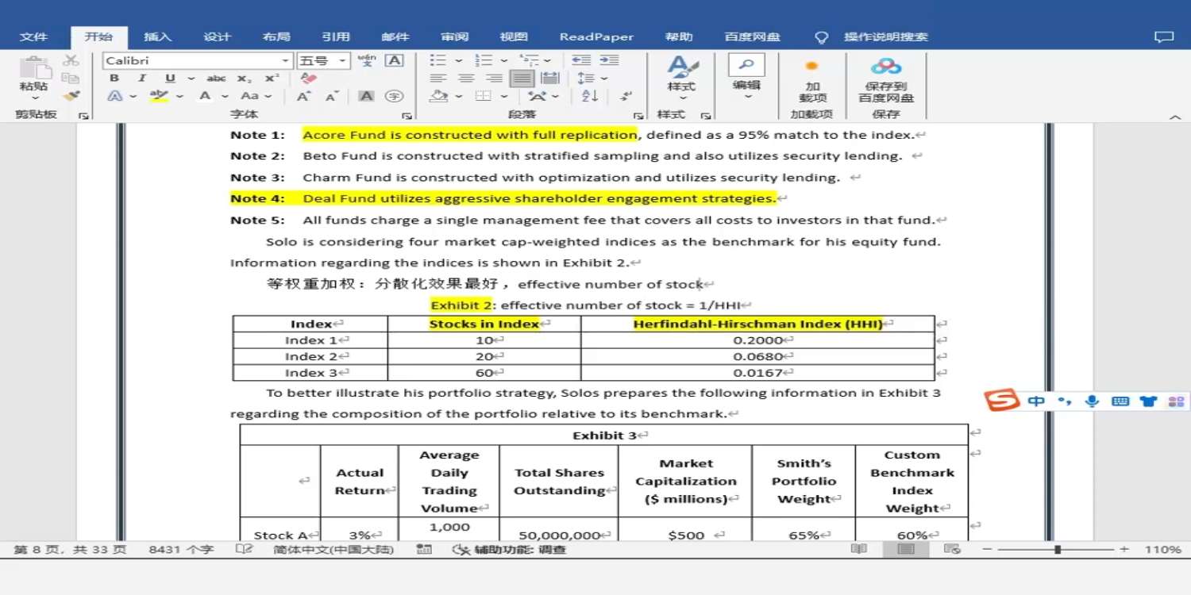Toggle Bold formatting

click(x=114, y=79)
